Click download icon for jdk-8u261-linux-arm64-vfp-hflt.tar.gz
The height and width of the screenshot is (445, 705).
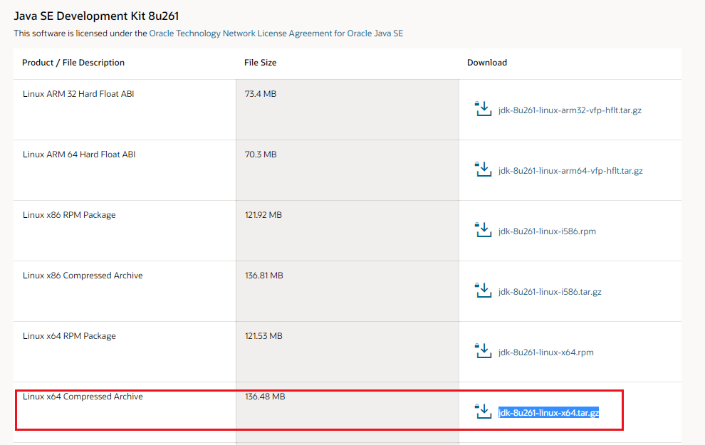click(483, 169)
